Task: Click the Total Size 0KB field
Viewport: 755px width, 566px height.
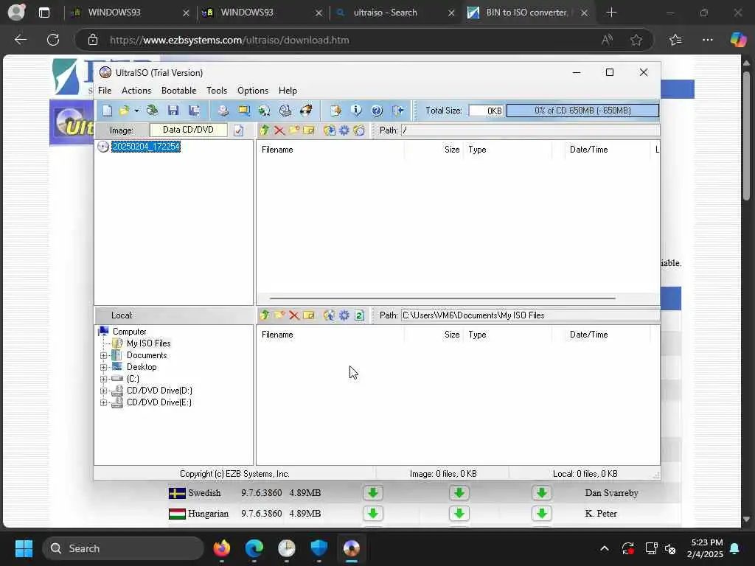Action: click(486, 111)
